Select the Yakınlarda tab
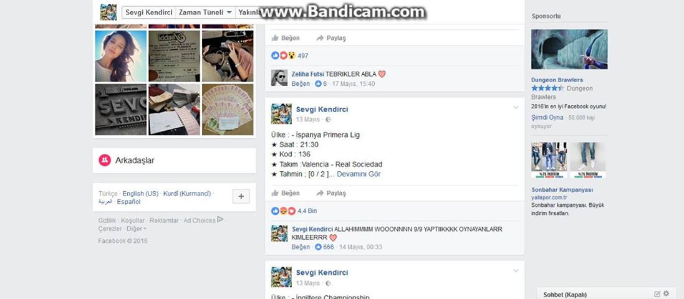The height and width of the screenshot is (299, 684). click(249, 12)
